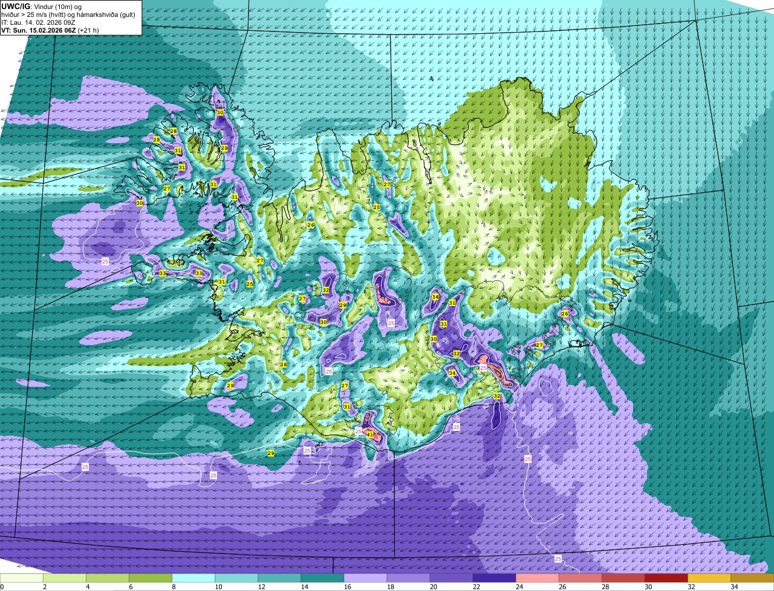Click the '28' tick label on the colour scale
The image size is (774, 591).
(x=605, y=587)
